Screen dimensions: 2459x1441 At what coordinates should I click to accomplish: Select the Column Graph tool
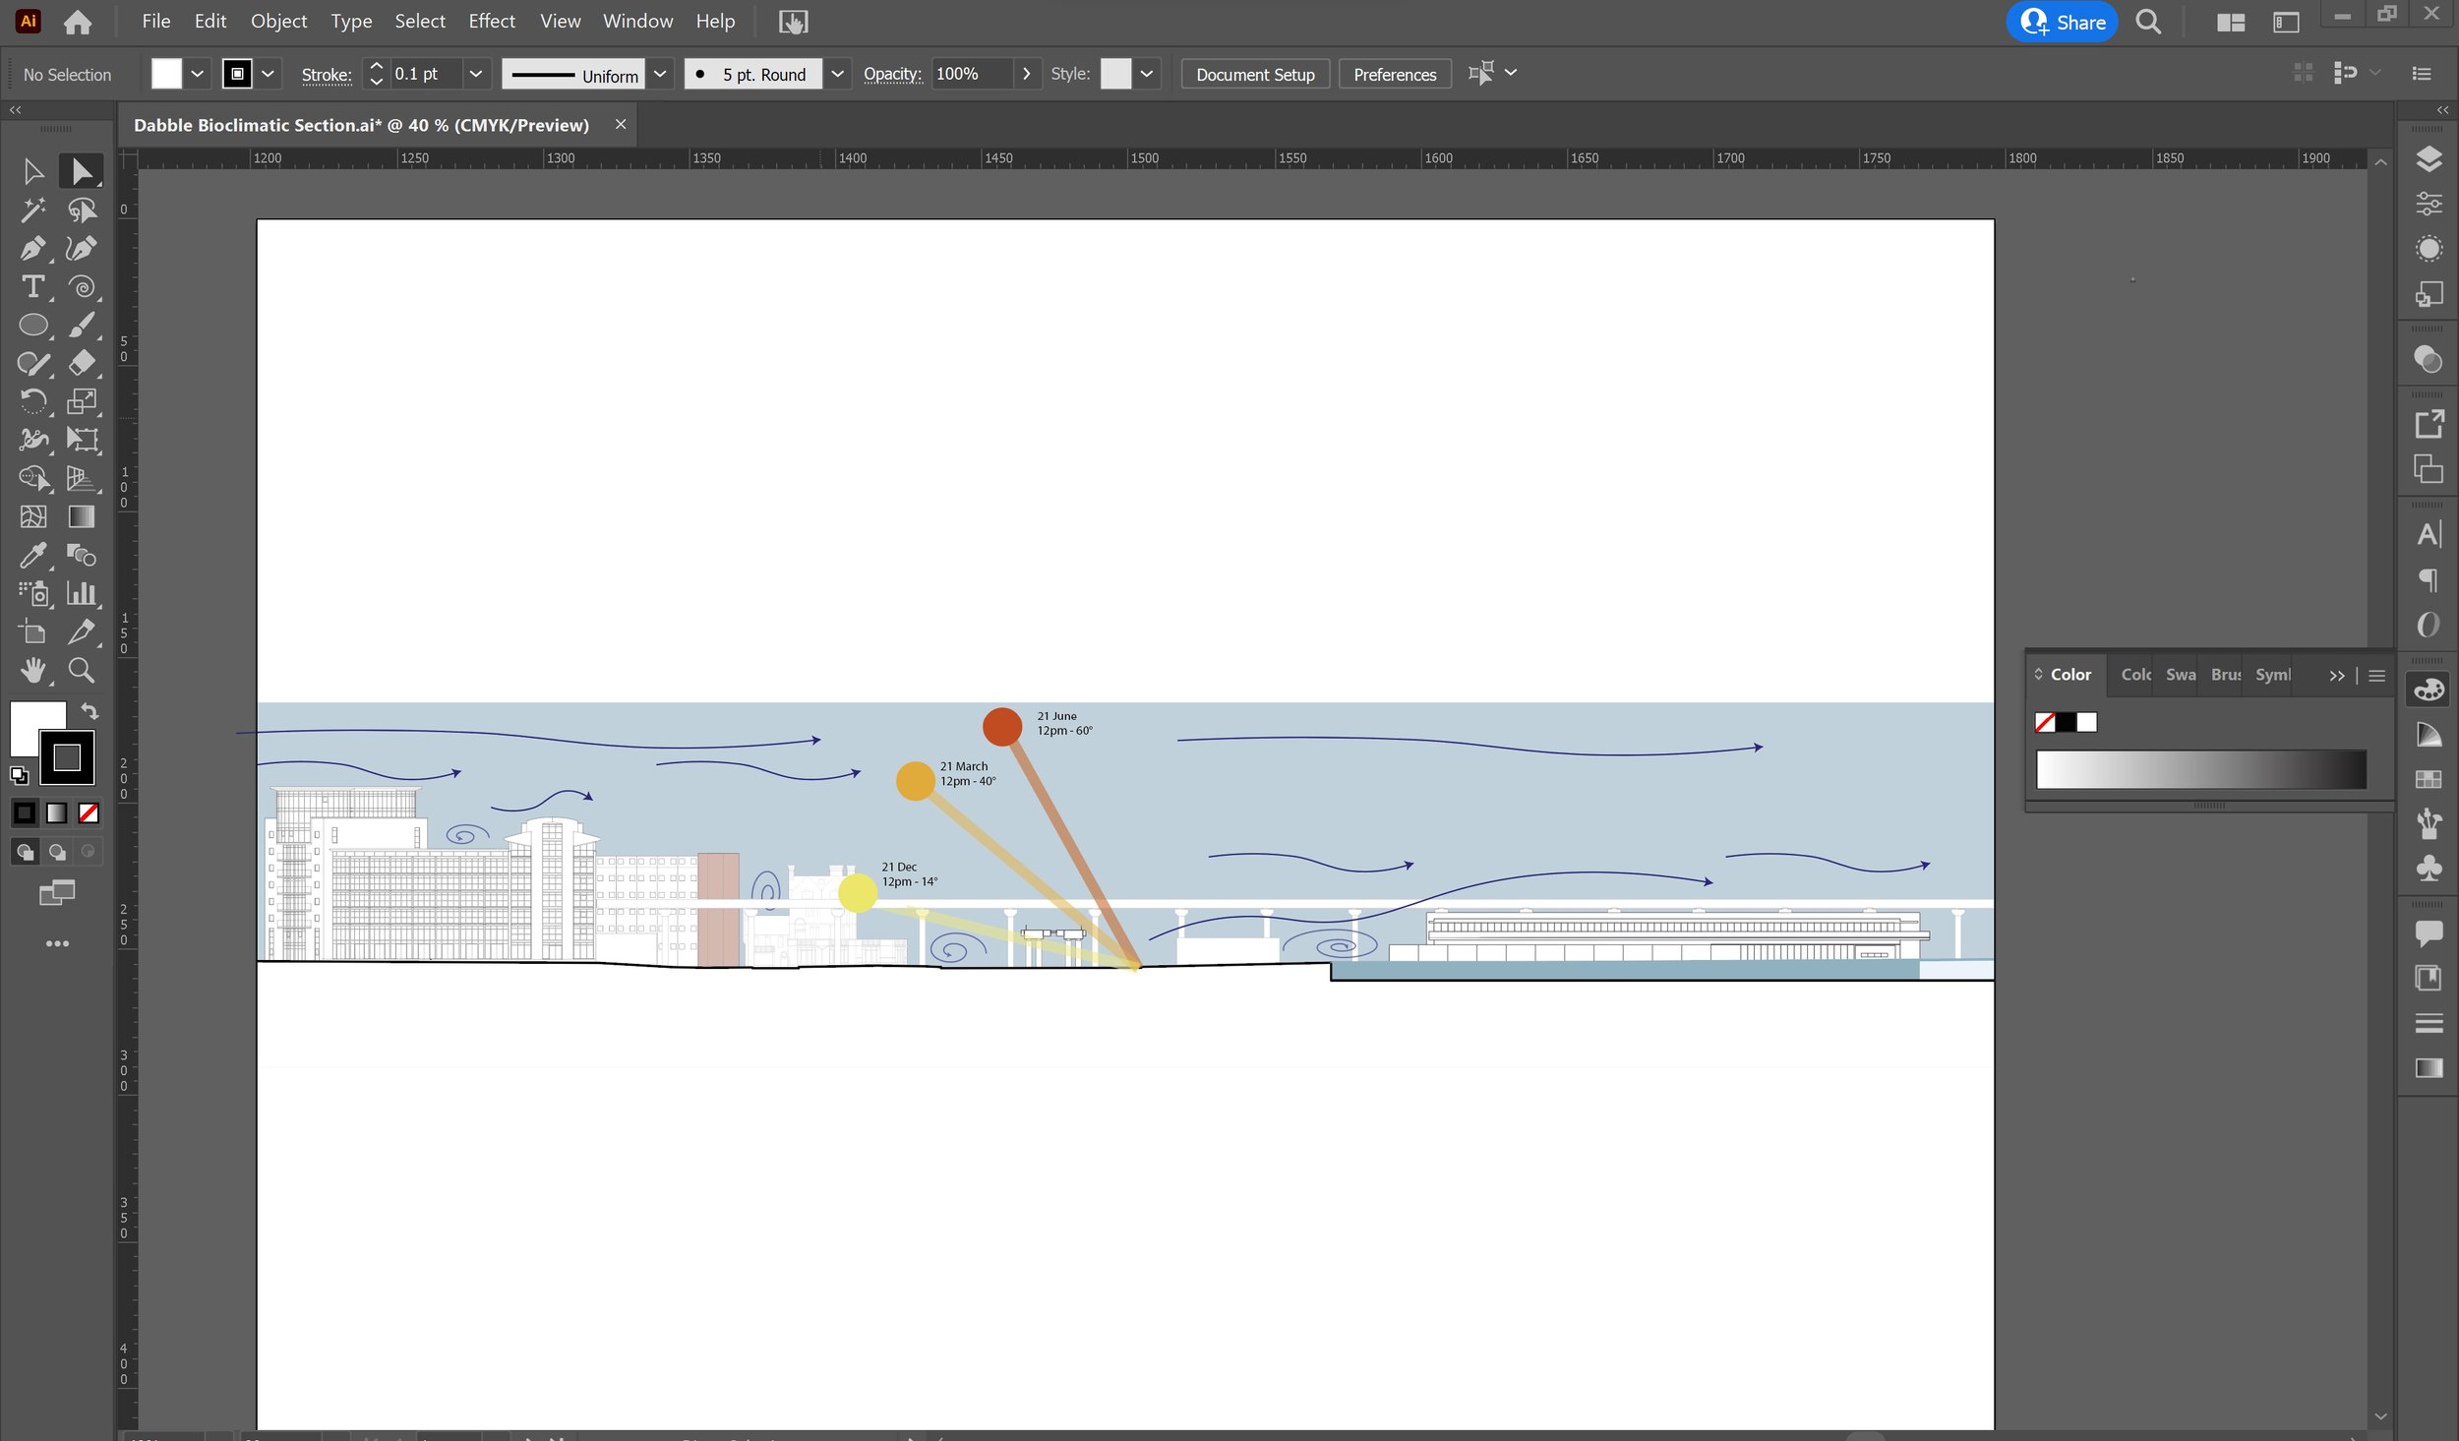82,593
